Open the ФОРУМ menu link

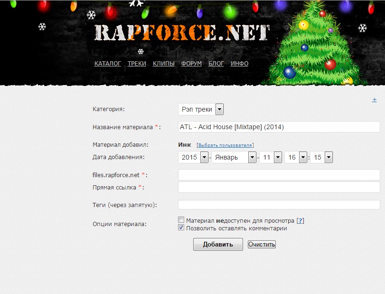191,63
